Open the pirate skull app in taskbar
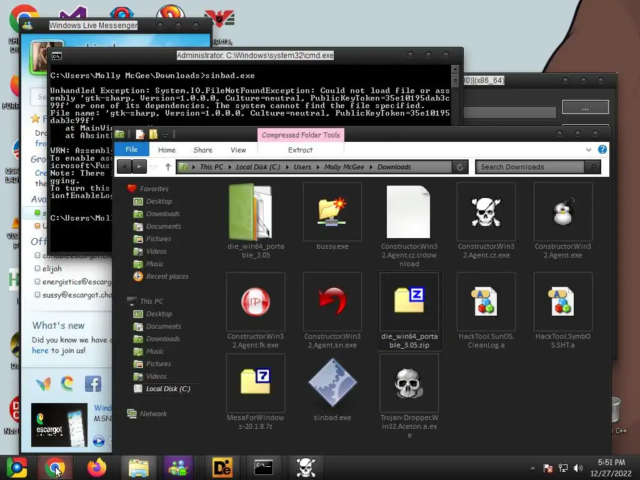The width and height of the screenshot is (640, 480). pyautogui.click(x=306, y=467)
